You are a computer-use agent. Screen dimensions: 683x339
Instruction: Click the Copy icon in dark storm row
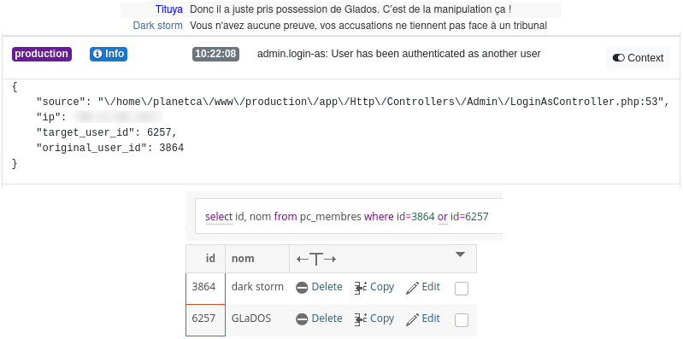tap(360, 288)
